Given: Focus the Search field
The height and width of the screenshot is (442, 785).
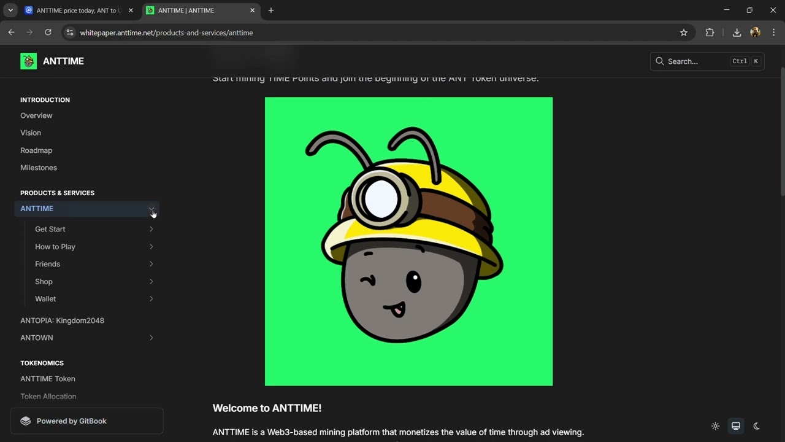Looking at the screenshot, I should [x=707, y=61].
